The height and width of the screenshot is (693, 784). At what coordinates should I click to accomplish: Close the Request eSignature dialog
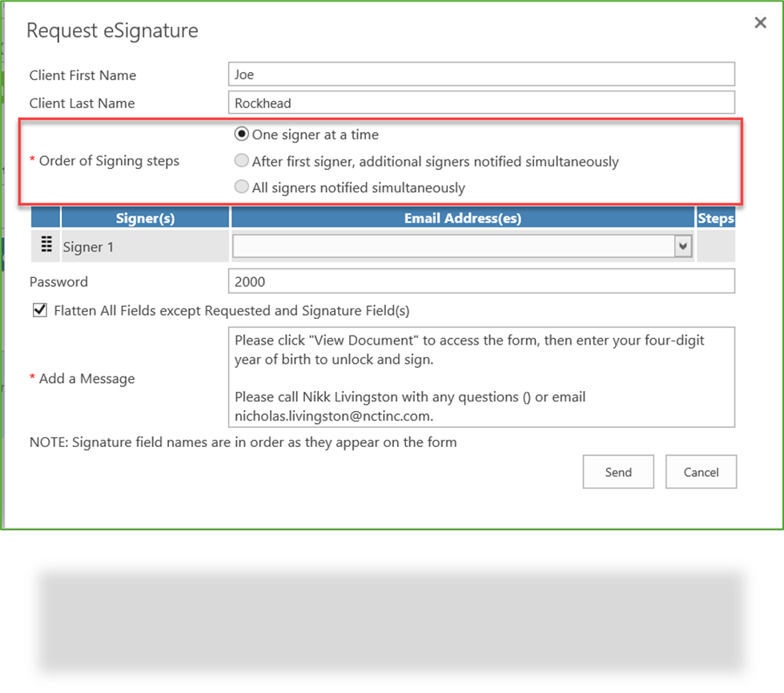click(759, 22)
